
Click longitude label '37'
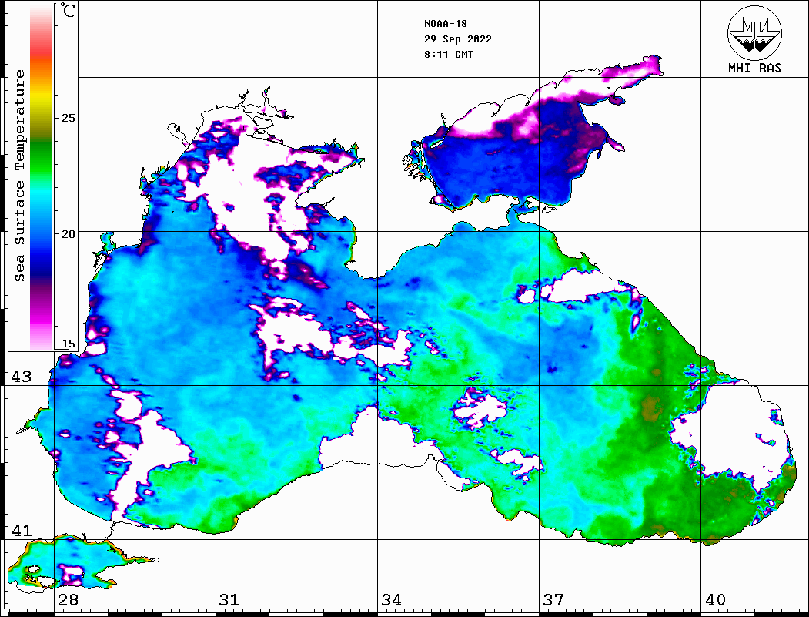pos(553,599)
